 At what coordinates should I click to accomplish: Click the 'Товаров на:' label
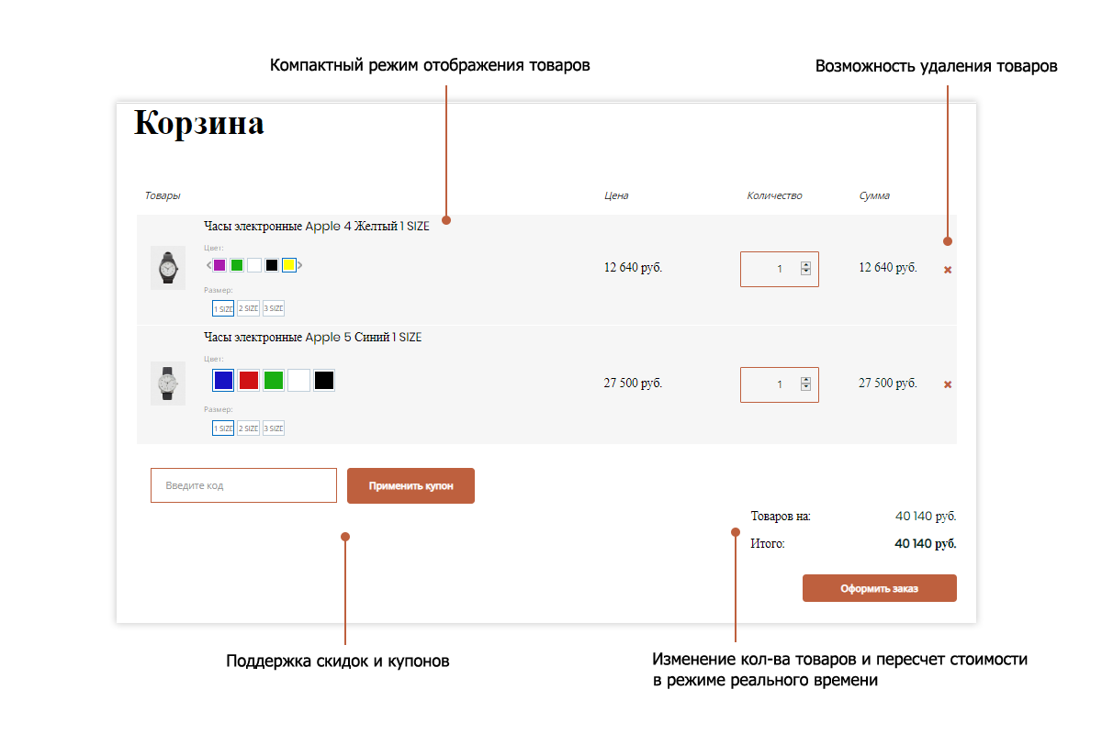pos(781,517)
